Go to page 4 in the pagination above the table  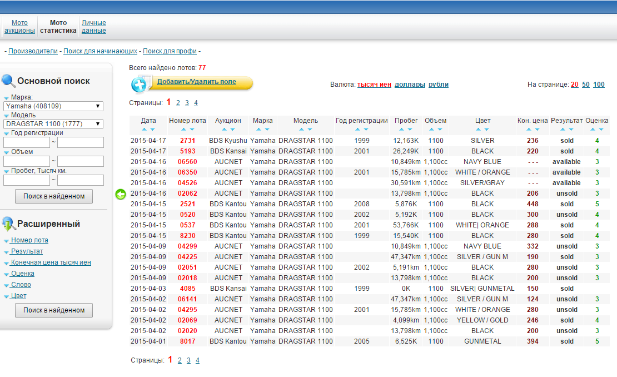coord(196,103)
